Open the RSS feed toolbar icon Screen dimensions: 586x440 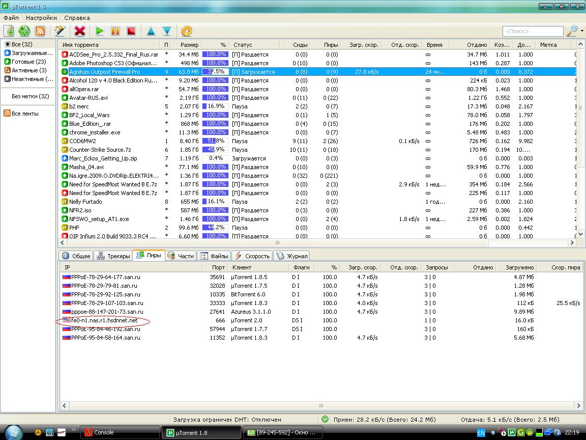click(x=40, y=31)
